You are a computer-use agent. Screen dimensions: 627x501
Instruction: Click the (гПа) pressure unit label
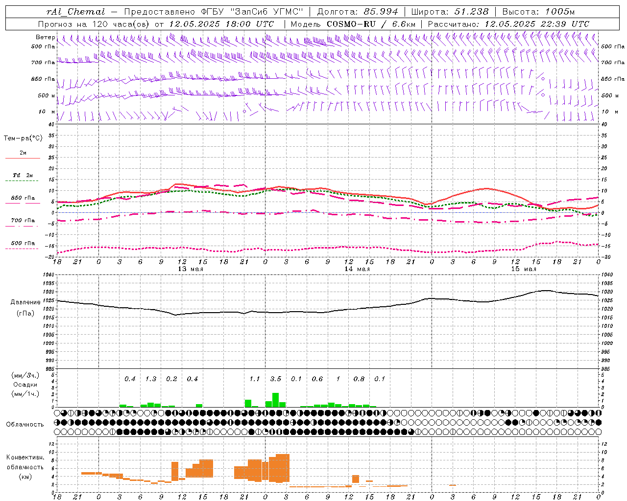pos(25,314)
